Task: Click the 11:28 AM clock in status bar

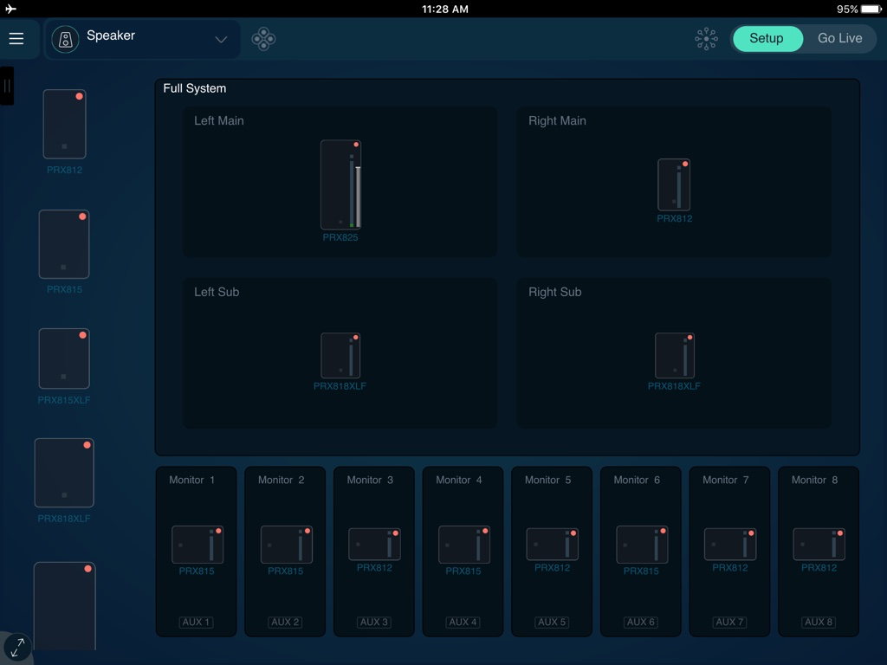Action: pyautogui.click(x=444, y=9)
